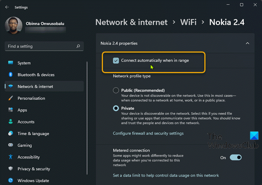The image size is (262, 185).
Task: Navigate to WiFi breadcrumb level
Action: point(188,22)
